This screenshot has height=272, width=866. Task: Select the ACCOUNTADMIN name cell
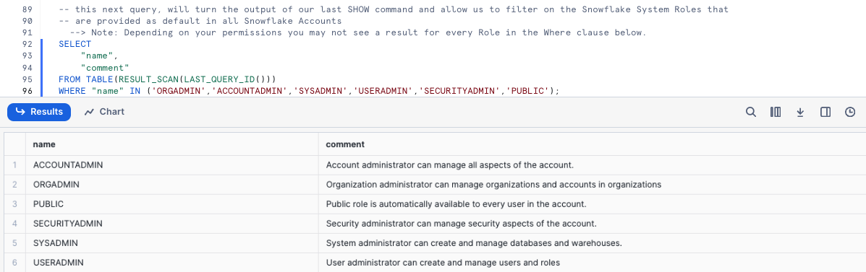[172, 165]
